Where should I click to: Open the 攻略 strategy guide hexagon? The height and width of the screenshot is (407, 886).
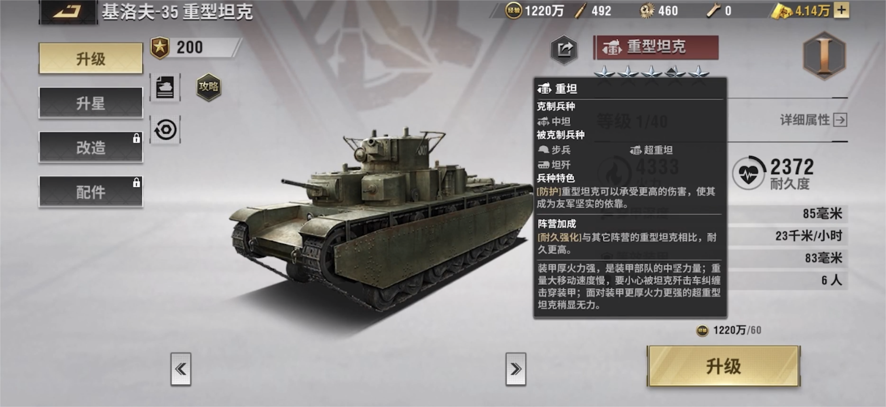[208, 87]
